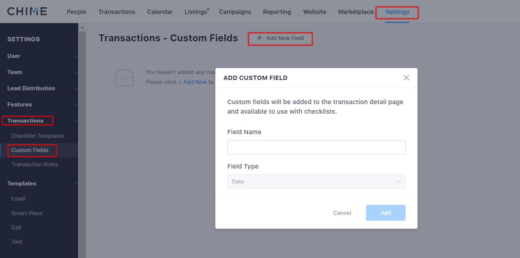This screenshot has width=520, height=258.
Task: Open Smart Plans templates
Action: coord(27,213)
